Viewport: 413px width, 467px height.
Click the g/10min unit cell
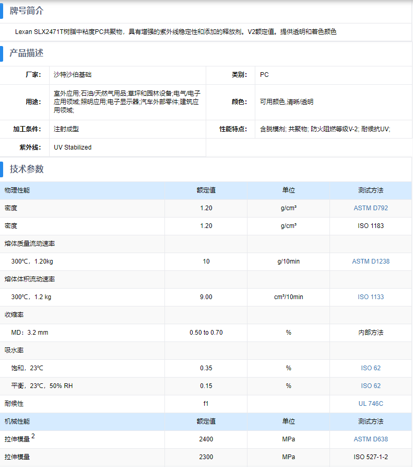288,261
